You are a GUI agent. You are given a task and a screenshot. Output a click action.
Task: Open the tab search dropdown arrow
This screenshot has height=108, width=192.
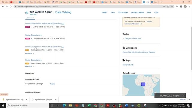[x=172, y=2]
